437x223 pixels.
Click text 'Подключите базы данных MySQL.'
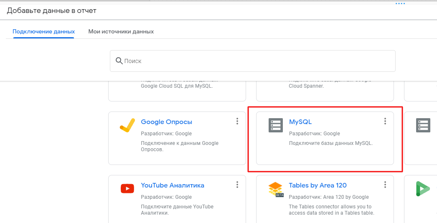coord(331,143)
